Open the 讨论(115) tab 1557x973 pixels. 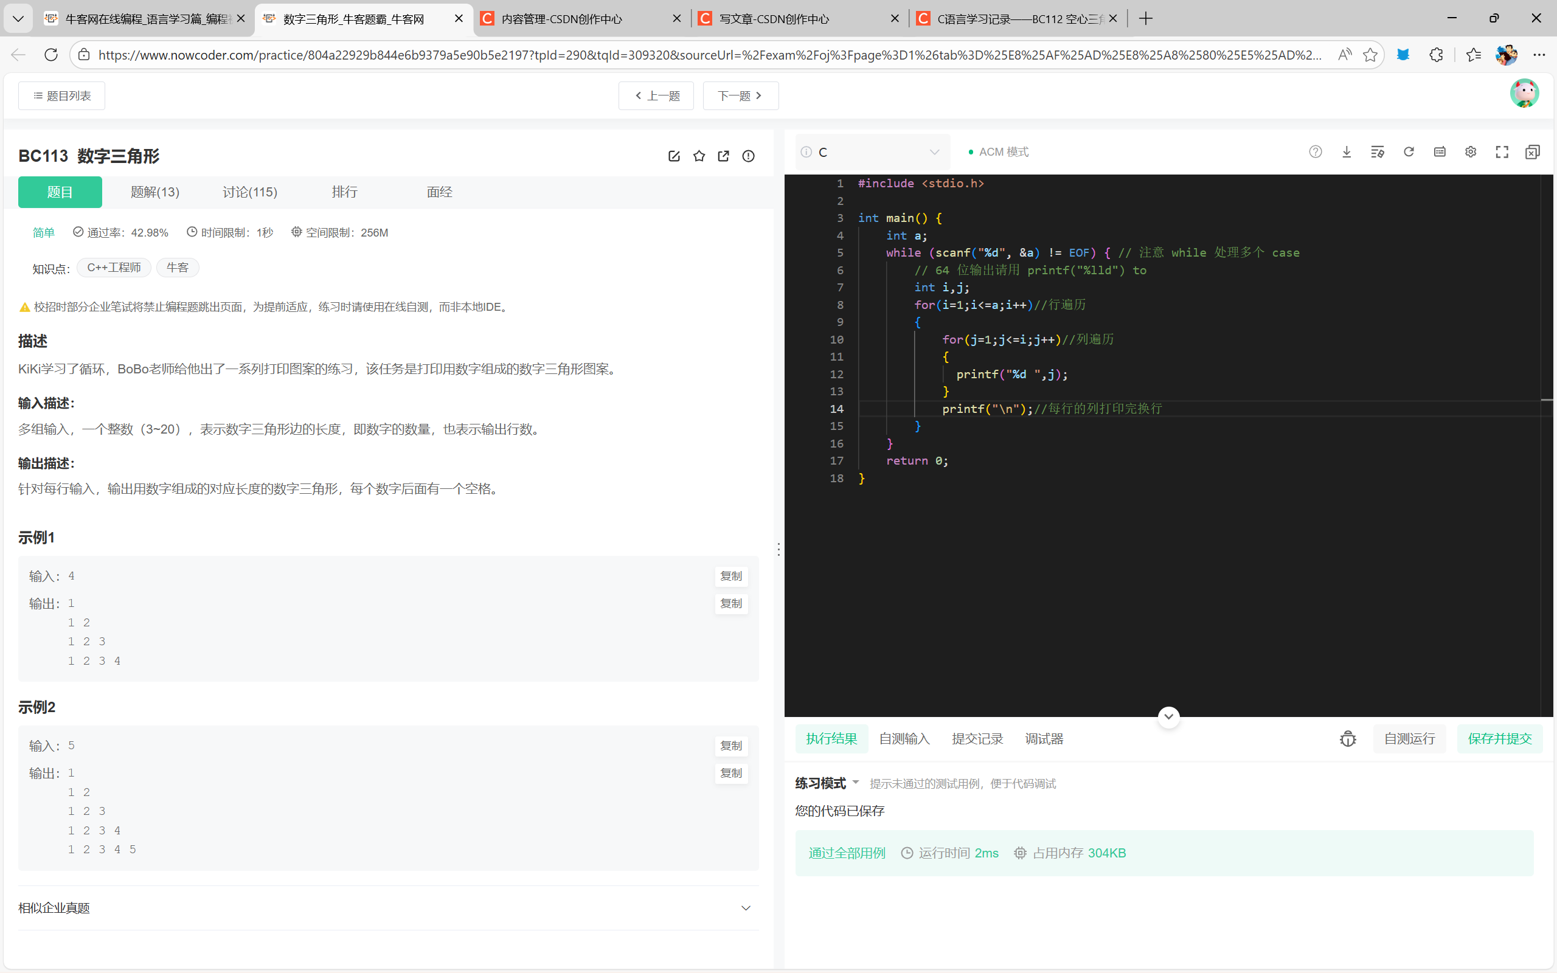click(249, 192)
